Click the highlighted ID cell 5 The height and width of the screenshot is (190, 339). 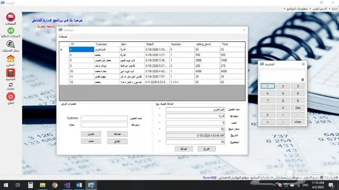click(x=81, y=49)
